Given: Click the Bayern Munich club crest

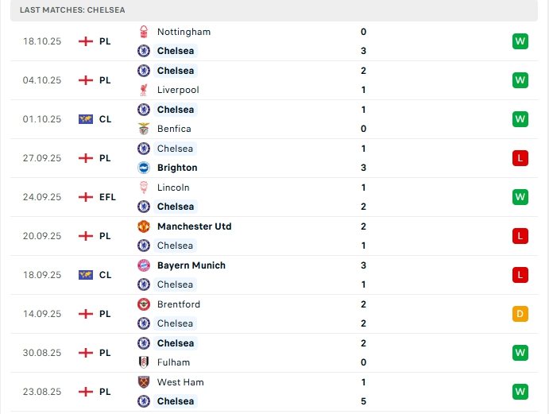Looking at the screenshot, I should [x=144, y=265].
